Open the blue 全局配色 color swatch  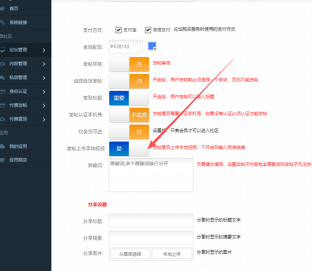pyautogui.click(x=152, y=46)
